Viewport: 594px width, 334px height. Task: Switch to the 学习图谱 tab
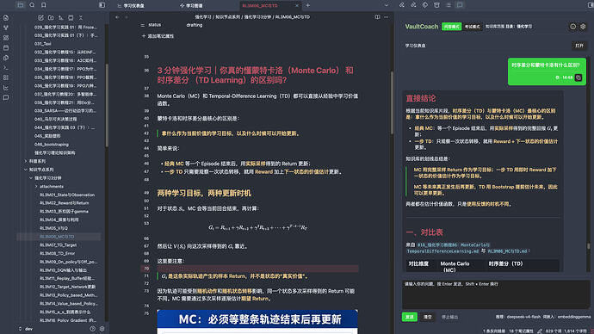(191, 6)
